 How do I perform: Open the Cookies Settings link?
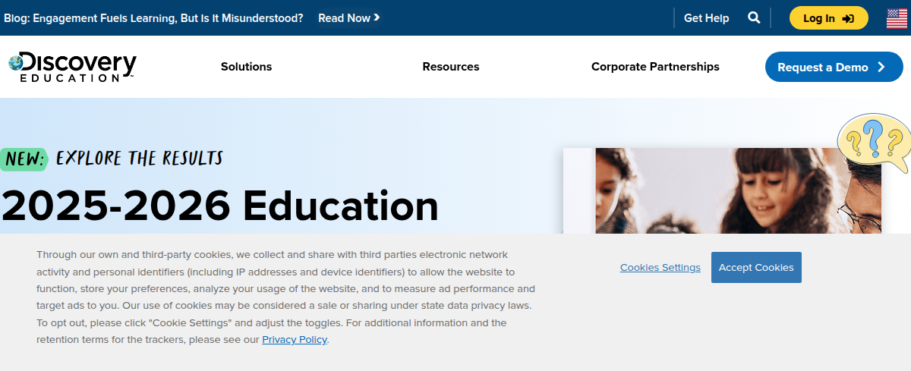pyautogui.click(x=660, y=268)
